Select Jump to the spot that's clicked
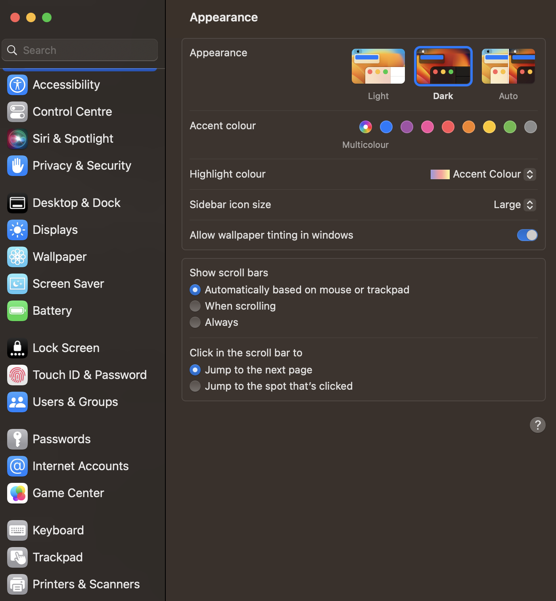 (195, 386)
